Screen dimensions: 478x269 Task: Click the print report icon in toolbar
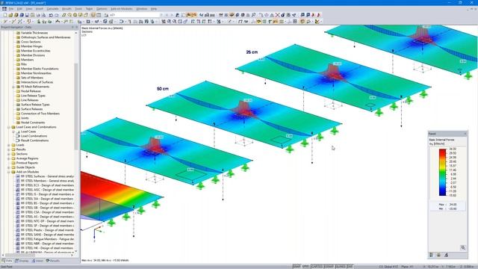(38, 15)
